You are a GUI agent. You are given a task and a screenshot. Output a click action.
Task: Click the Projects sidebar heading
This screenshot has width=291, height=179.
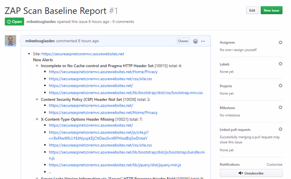point(226,86)
